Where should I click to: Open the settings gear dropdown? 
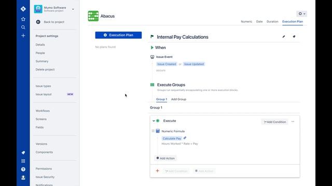point(302,14)
